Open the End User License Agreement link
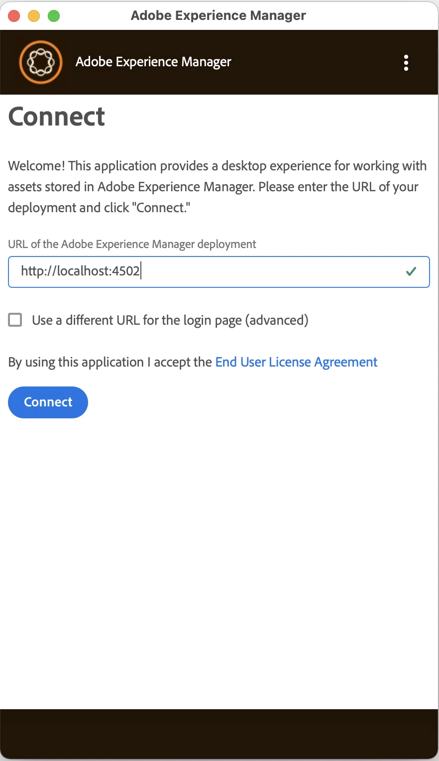439x761 pixels. [296, 362]
